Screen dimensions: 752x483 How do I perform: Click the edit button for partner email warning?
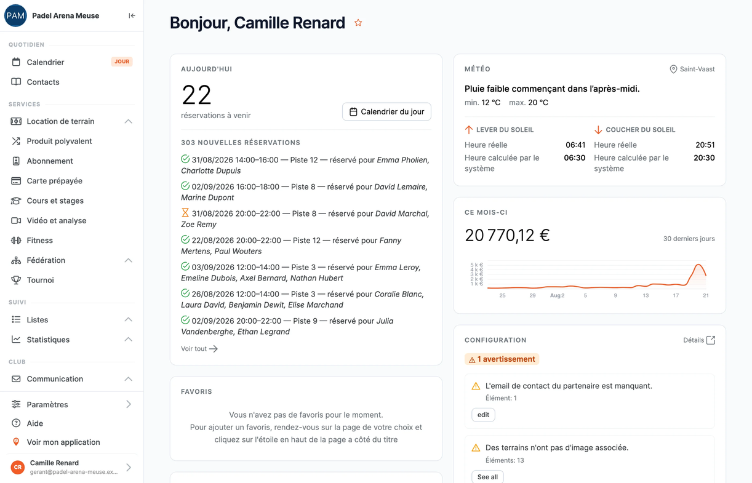pos(483,415)
